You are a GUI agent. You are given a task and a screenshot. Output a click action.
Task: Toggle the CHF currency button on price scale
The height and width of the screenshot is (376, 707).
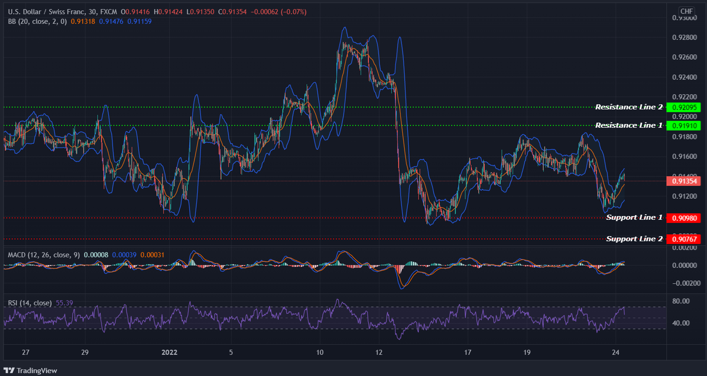[x=687, y=12]
